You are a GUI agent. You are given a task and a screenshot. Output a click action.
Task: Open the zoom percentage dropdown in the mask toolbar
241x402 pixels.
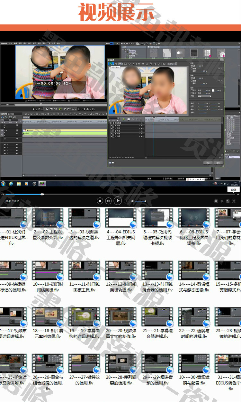tap(176, 64)
